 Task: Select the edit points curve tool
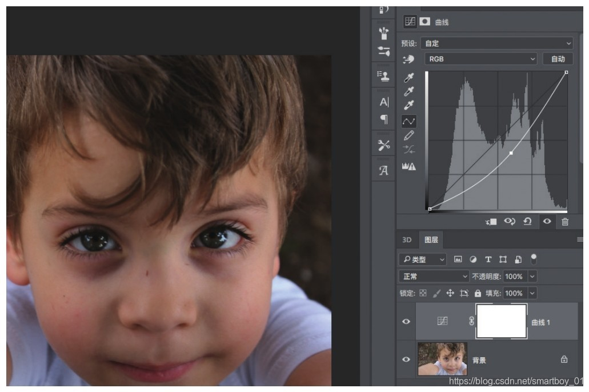click(x=408, y=121)
